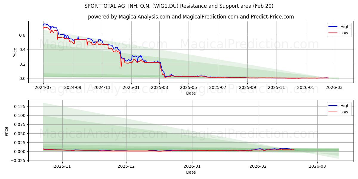Click the 0.2 price tick on top chart
Viewport: 358px width, 179px height.
pos(23,64)
